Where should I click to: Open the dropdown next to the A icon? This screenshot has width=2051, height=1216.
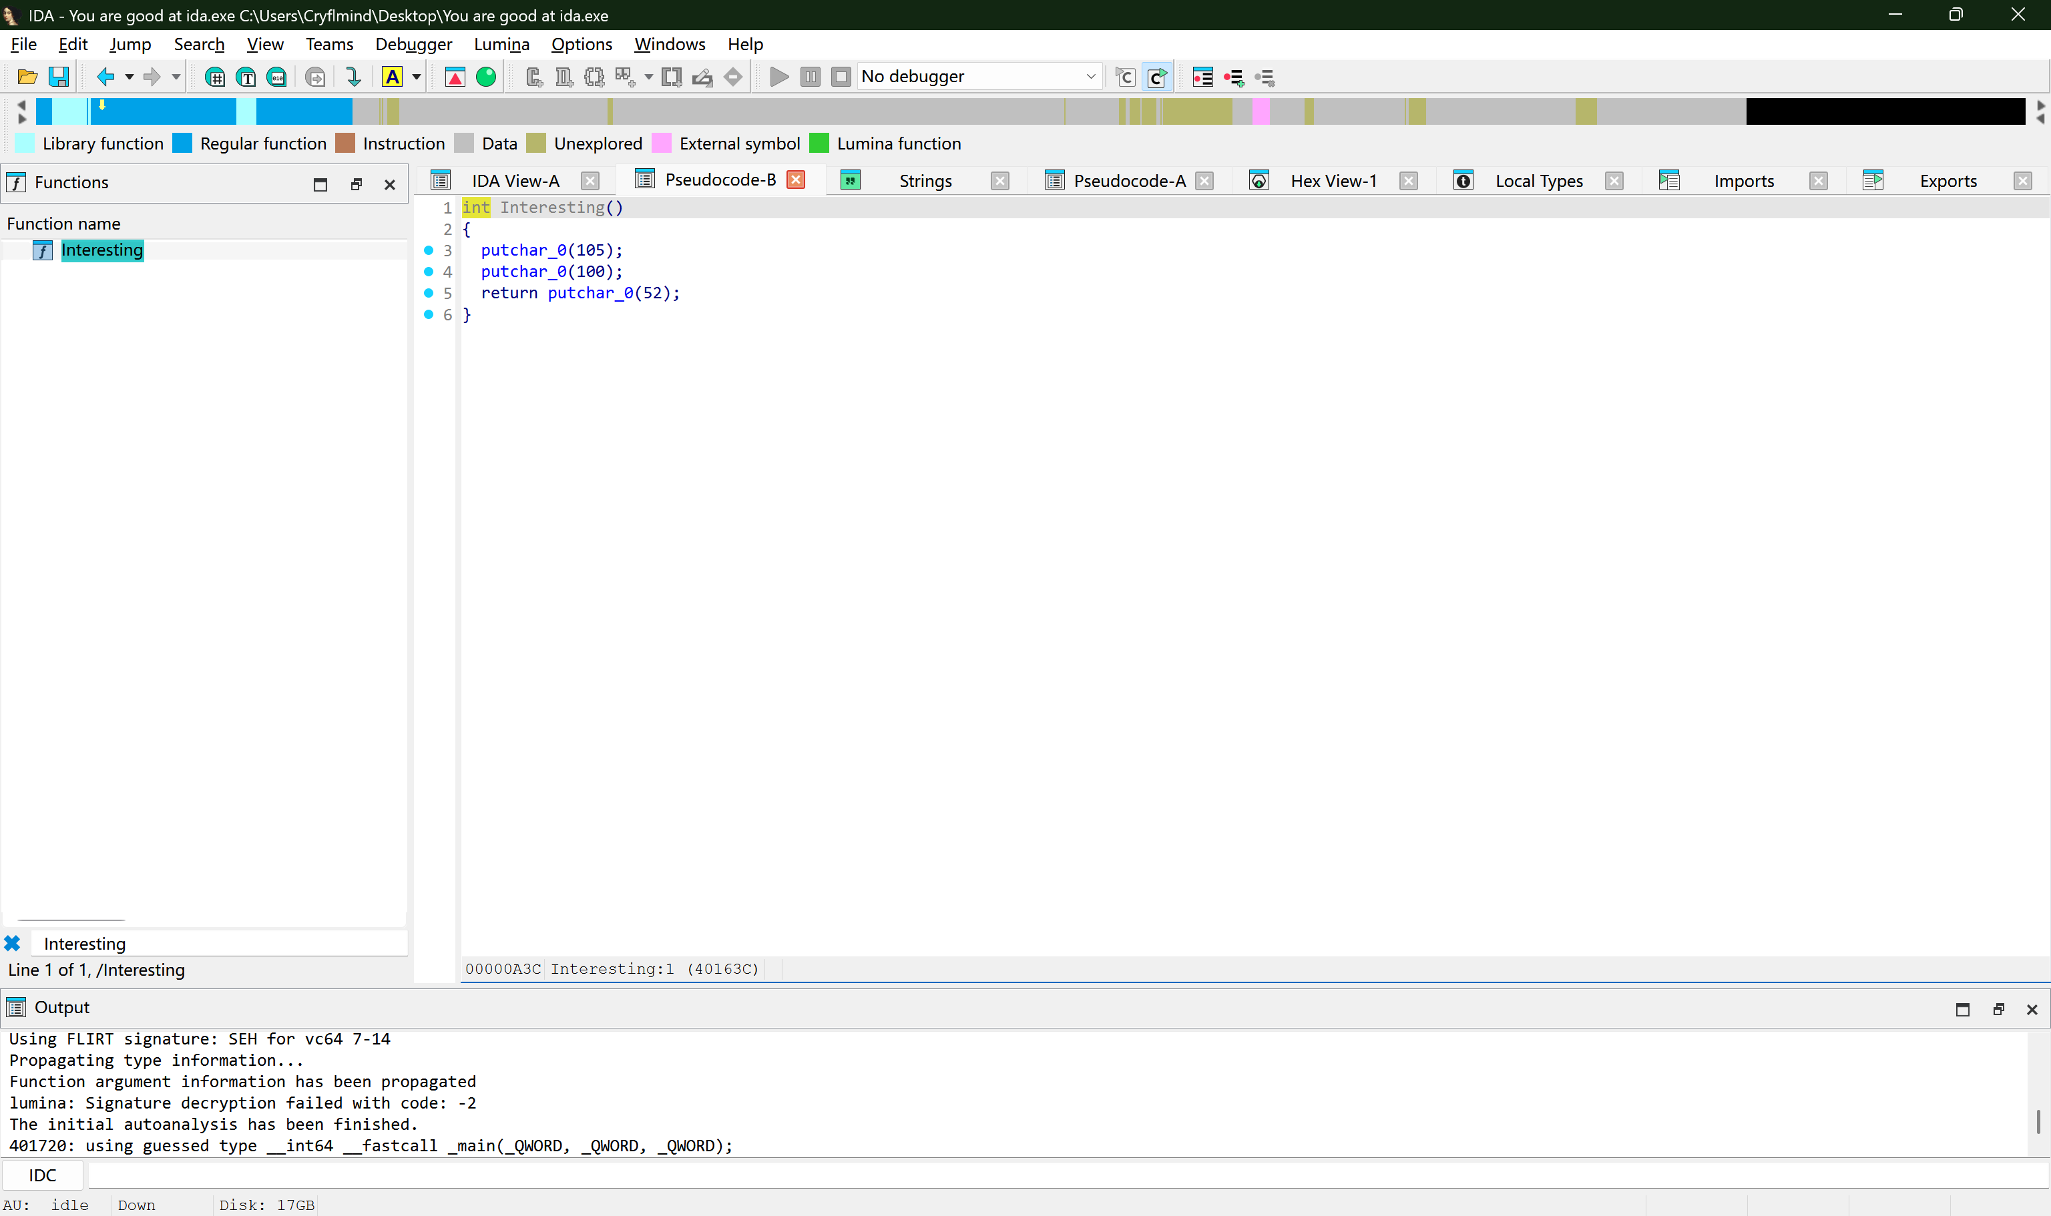[417, 76]
